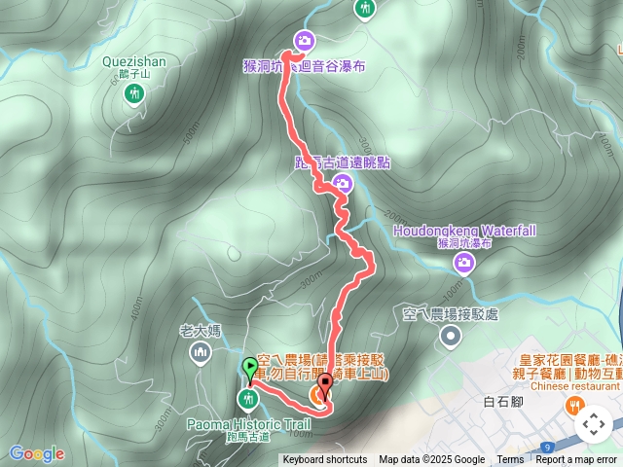623x467 pixels.
Task: Open the map camera controls button
Action: (594, 424)
